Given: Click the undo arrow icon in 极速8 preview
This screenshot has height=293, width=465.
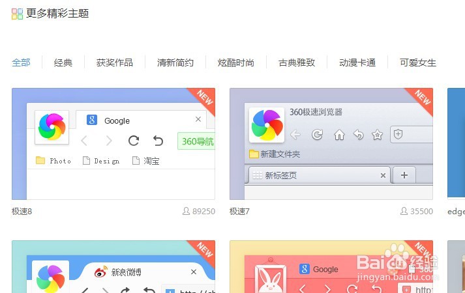Looking at the screenshot, I should click(x=158, y=141).
